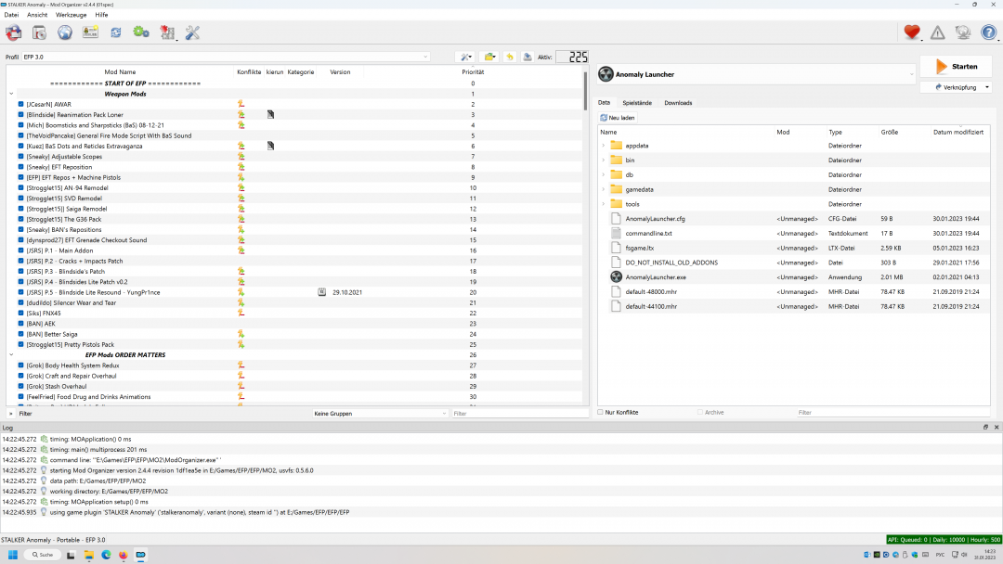Image resolution: width=1003 pixels, height=564 pixels.
Task: Click the Neu laden button
Action: (618, 118)
